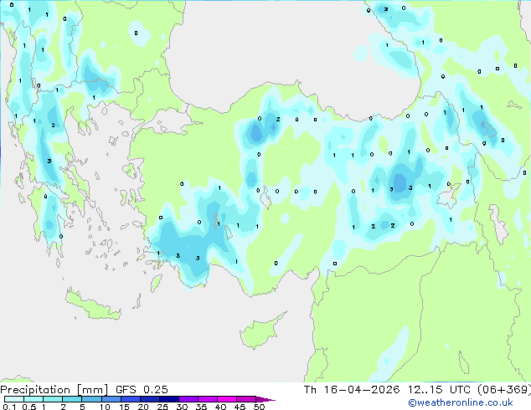This screenshot has height=410, width=531.
Task: Click the legend label "50"
Action: [x=259, y=407]
